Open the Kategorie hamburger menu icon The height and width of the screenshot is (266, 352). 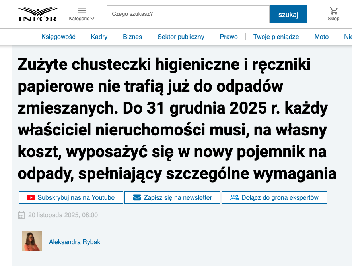click(x=82, y=10)
